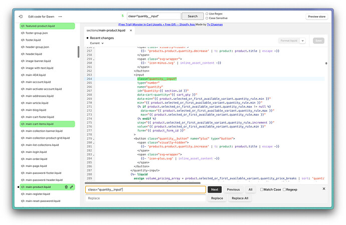
Task: Open main-blog.liquid file
Action: 36,110
